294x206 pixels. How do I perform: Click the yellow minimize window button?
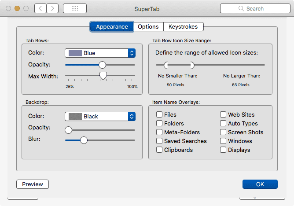[17, 8]
